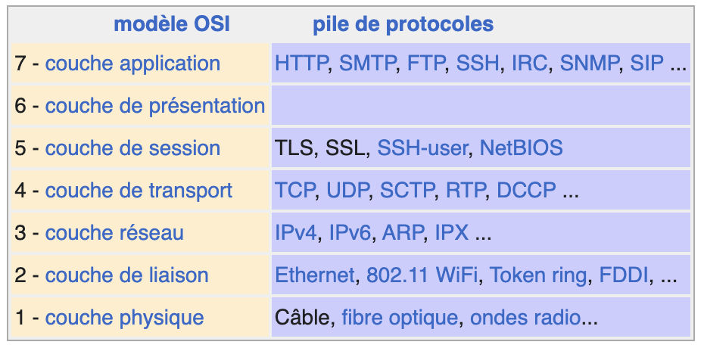Open the couche de présentation link
704x351 pixels.
click(x=155, y=106)
